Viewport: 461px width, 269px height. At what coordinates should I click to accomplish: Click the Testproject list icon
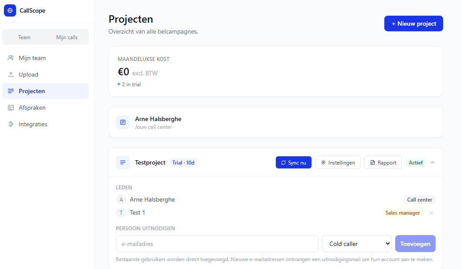point(123,162)
